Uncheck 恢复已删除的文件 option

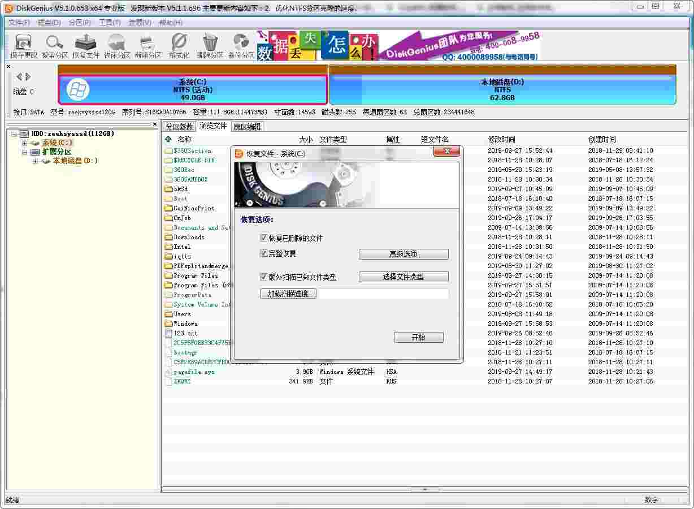tap(263, 237)
